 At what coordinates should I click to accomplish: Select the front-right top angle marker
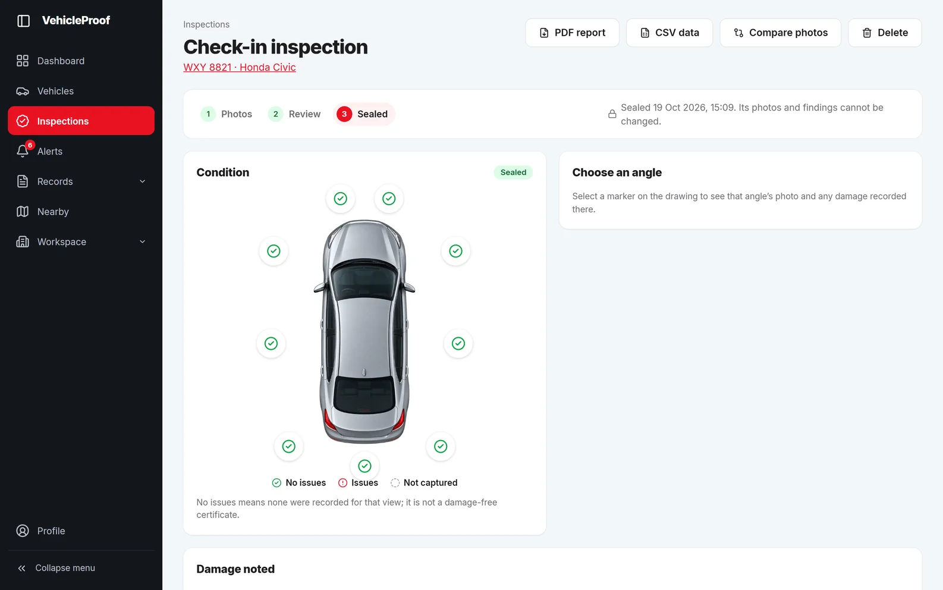[x=389, y=199]
